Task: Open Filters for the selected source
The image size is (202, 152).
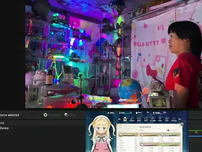Action: pos(70,115)
